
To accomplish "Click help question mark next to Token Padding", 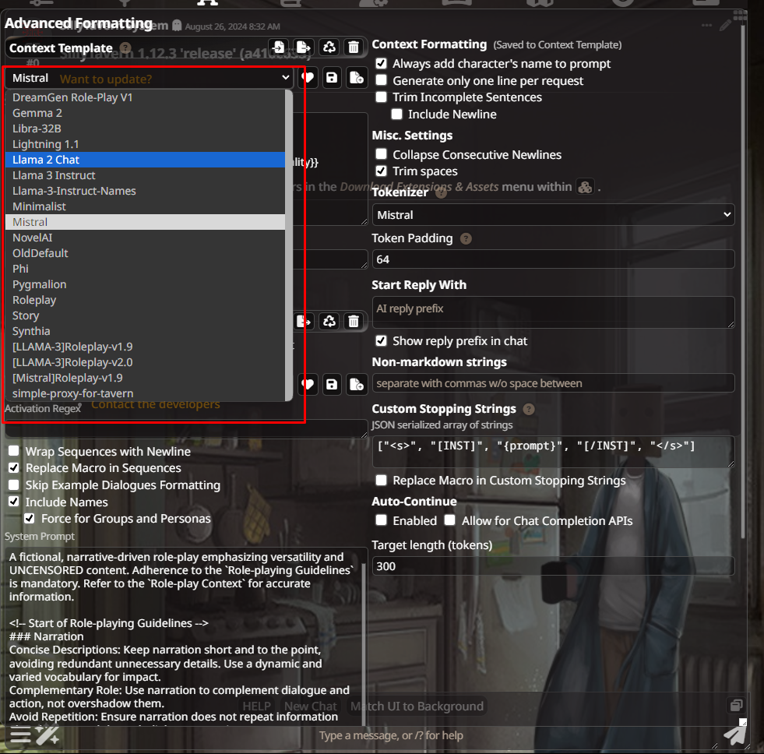I will [x=466, y=239].
